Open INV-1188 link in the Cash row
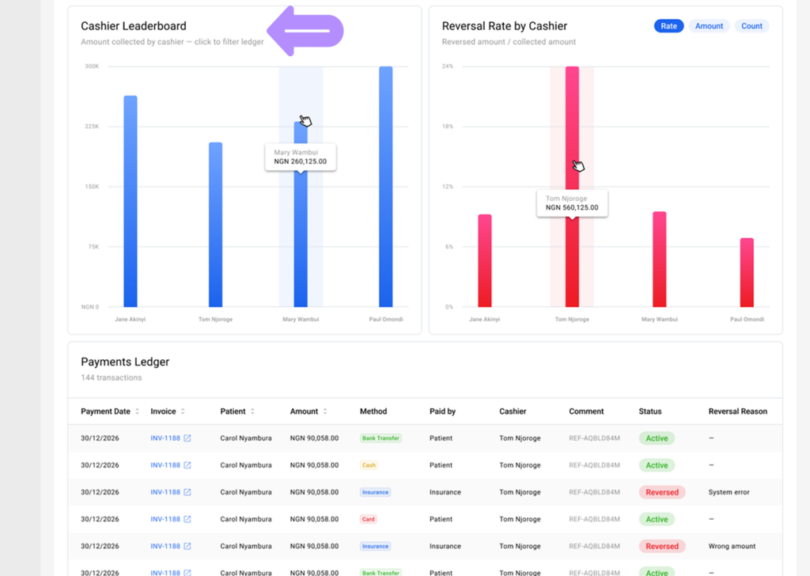The image size is (810, 576). 165,465
